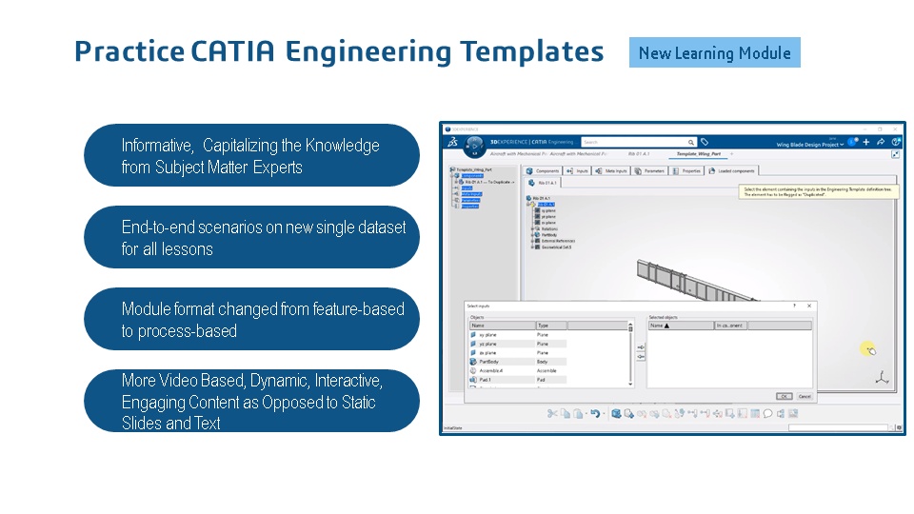Select Components node in left tree
The image size is (914, 514).
pyautogui.click(x=472, y=175)
